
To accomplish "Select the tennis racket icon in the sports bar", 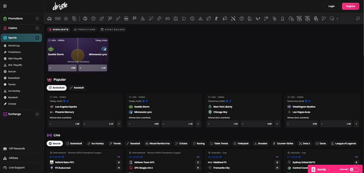I will 110,18.
